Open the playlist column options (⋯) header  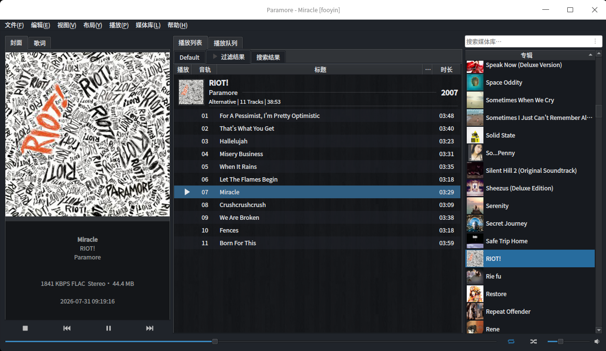pos(428,70)
